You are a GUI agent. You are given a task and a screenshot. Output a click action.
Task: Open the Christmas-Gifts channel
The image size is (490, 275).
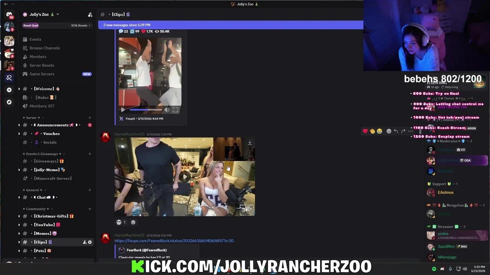pos(57,216)
